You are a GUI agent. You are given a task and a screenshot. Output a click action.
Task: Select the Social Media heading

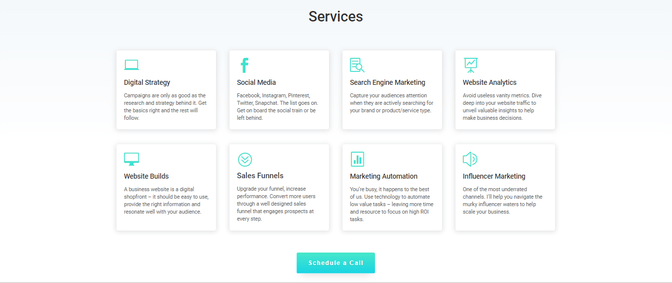click(x=256, y=82)
